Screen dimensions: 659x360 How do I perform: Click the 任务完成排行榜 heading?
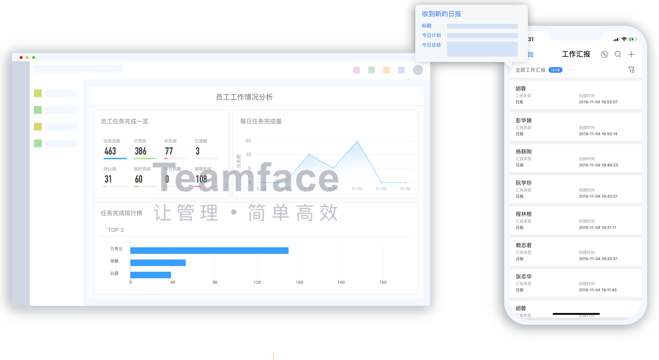121,213
